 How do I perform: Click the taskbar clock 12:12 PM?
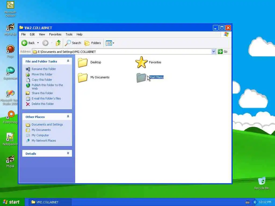click(x=265, y=202)
